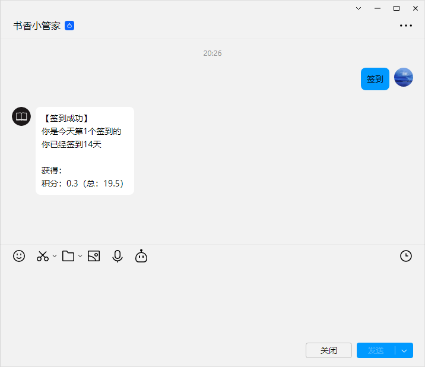Click the 【签到成功】 message line

click(66, 118)
